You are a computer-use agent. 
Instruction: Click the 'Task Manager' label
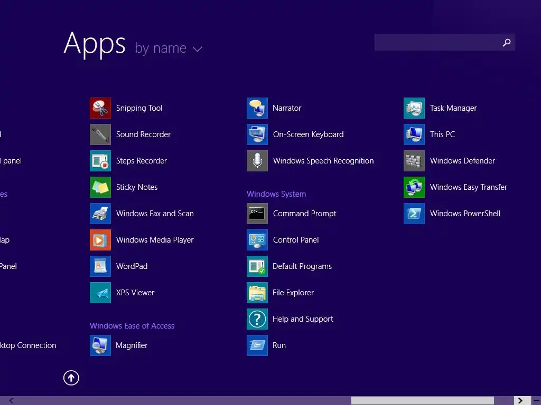(453, 108)
